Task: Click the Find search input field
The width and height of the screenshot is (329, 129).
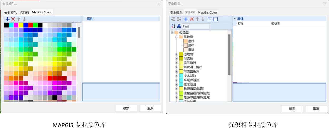Action: coord(195,26)
